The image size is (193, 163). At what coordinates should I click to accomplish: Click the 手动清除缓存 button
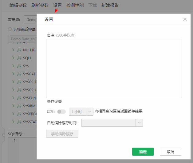(x=62, y=134)
